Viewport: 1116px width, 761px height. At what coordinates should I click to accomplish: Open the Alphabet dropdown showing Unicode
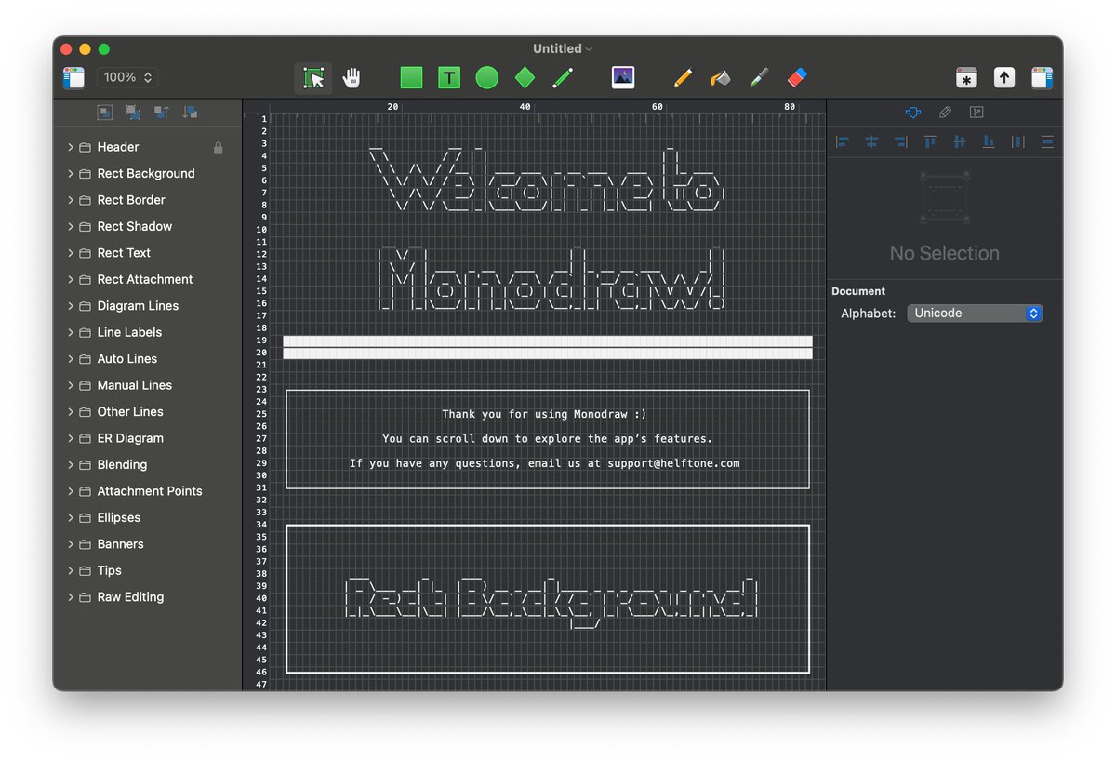(974, 313)
